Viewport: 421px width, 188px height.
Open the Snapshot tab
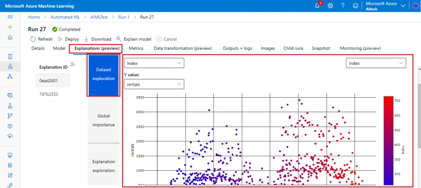321,49
